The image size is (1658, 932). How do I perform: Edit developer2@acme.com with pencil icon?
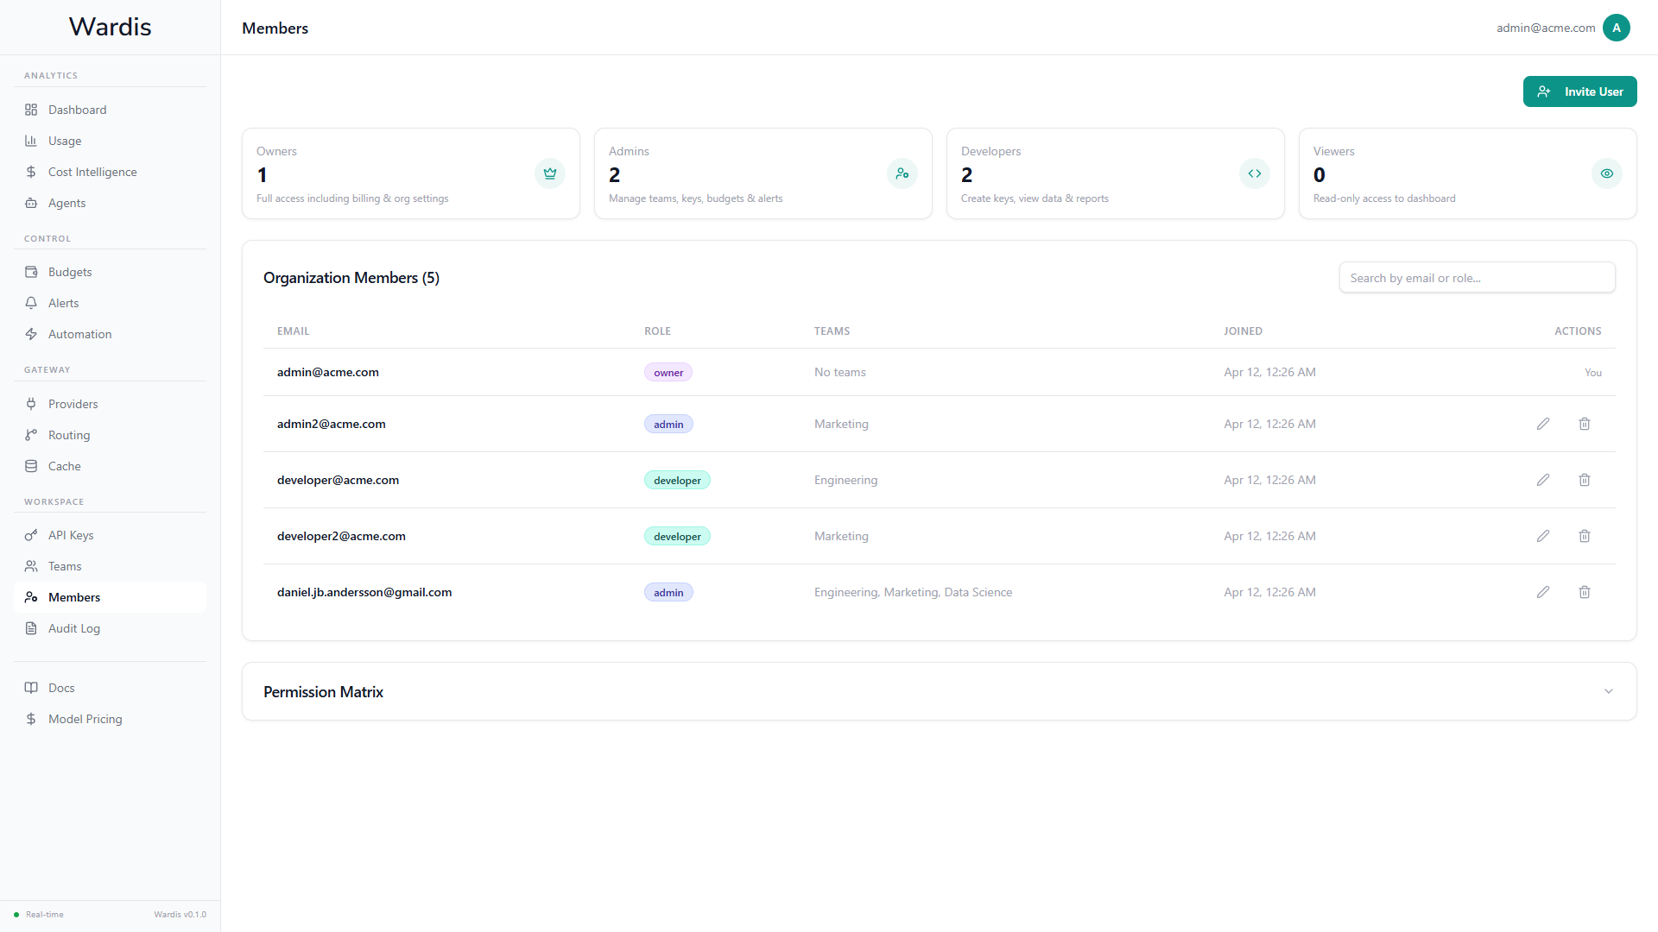[x=1543, y=536]
